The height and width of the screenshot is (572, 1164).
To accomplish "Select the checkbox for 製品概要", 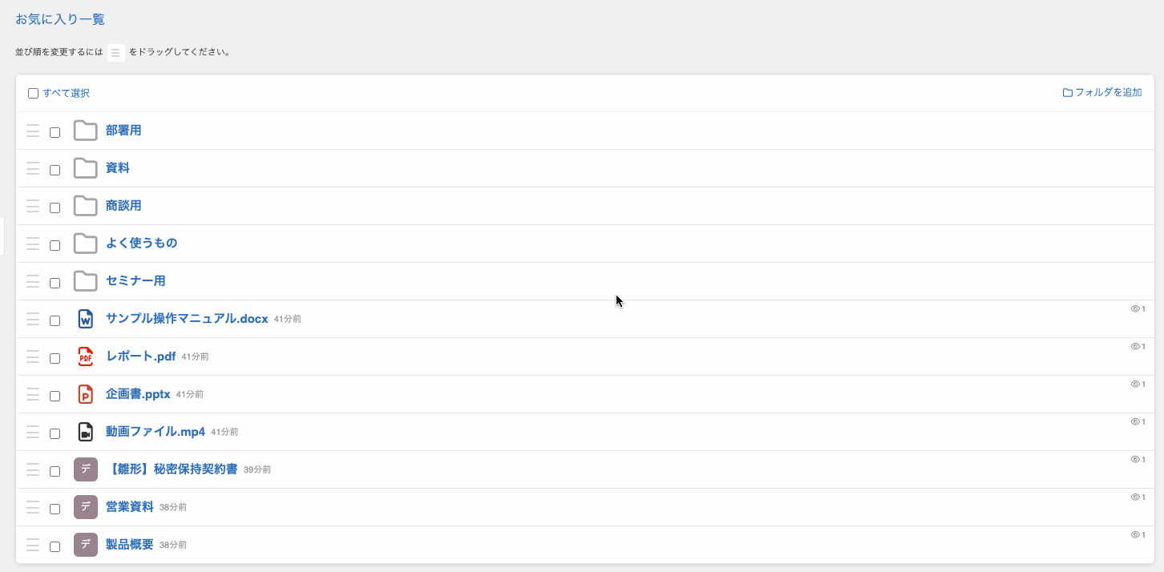I will click(55, 546).
